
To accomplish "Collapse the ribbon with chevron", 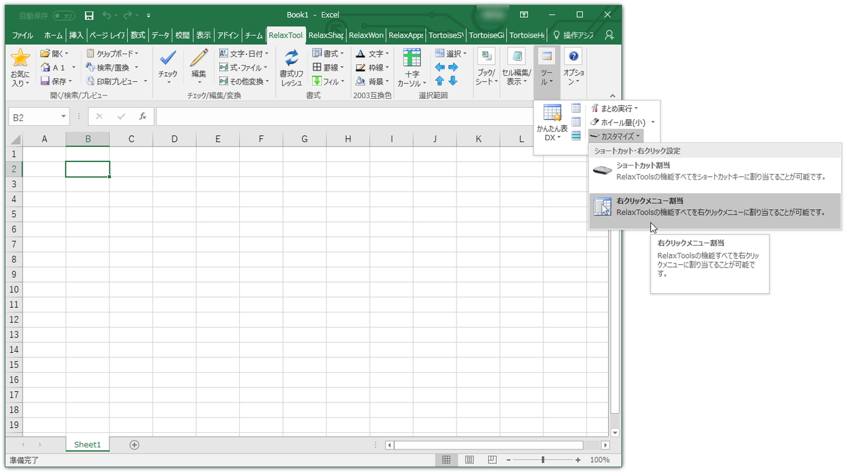I will tap(613, 96).
